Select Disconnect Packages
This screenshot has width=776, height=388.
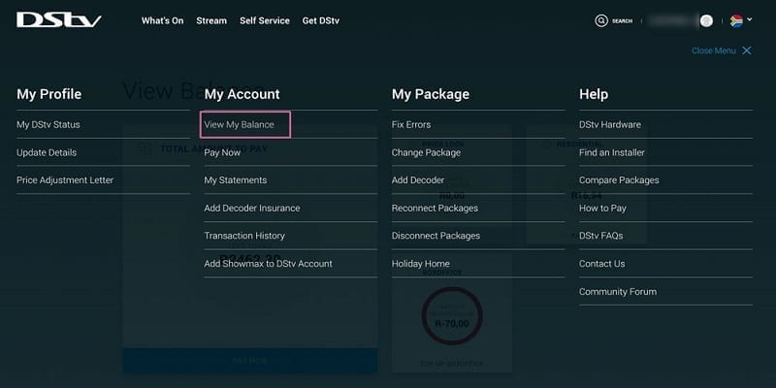coord(436,236)
